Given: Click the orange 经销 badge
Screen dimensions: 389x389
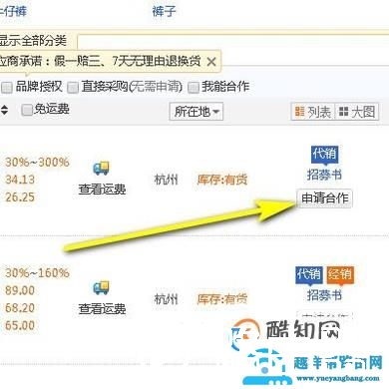Looking at the screenshot, I should click(340, 275).
